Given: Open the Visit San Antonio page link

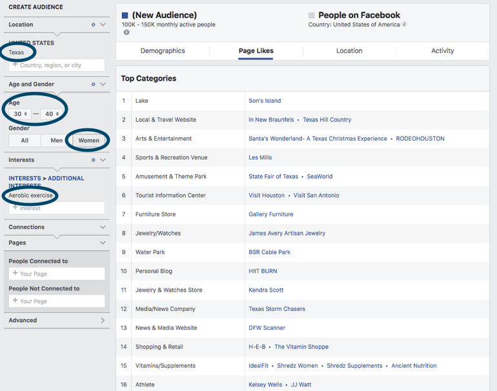Looking at the screenshot, I should tap(316, 195).
